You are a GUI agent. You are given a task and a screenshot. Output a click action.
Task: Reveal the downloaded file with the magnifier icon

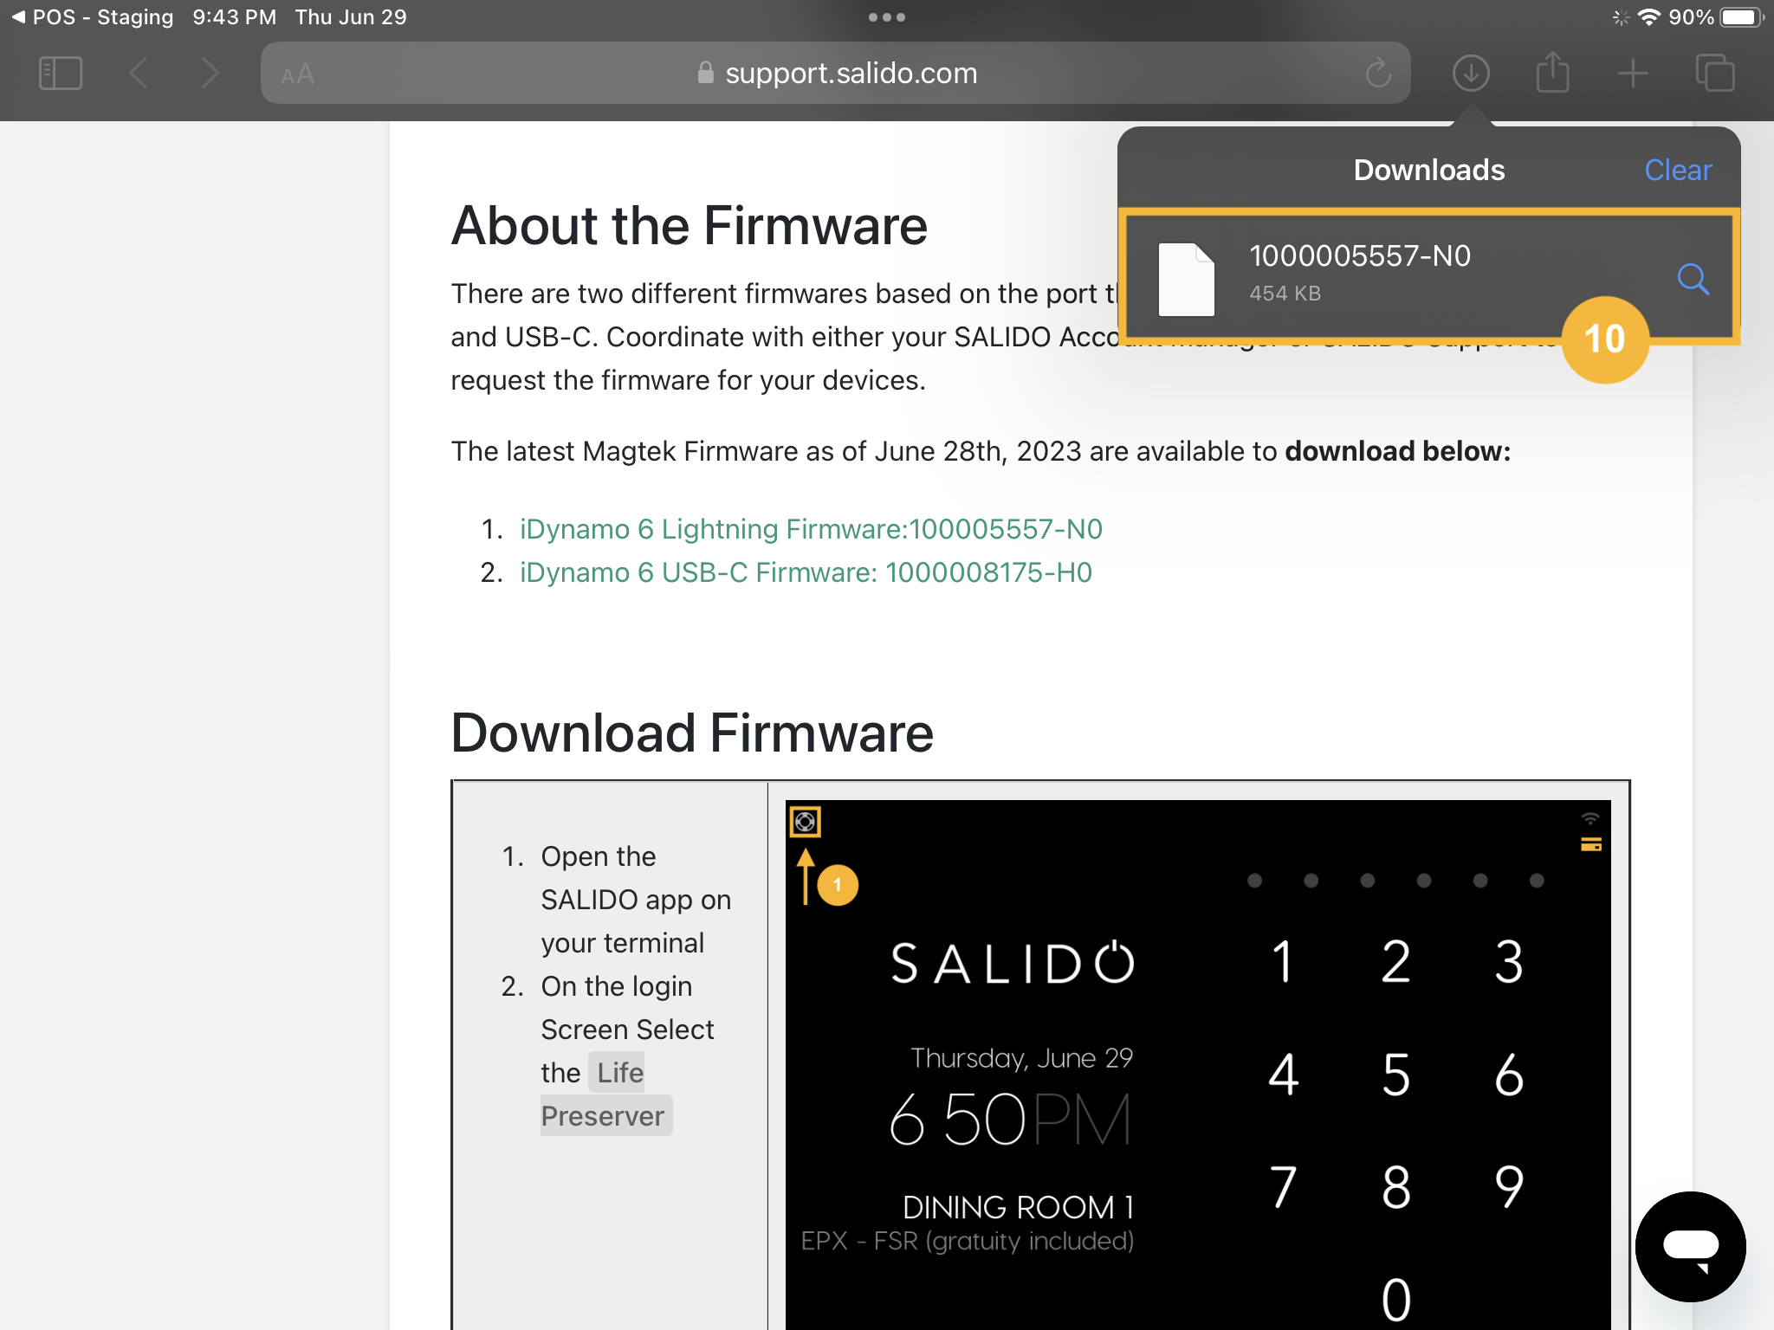[x=1693, y=279]
